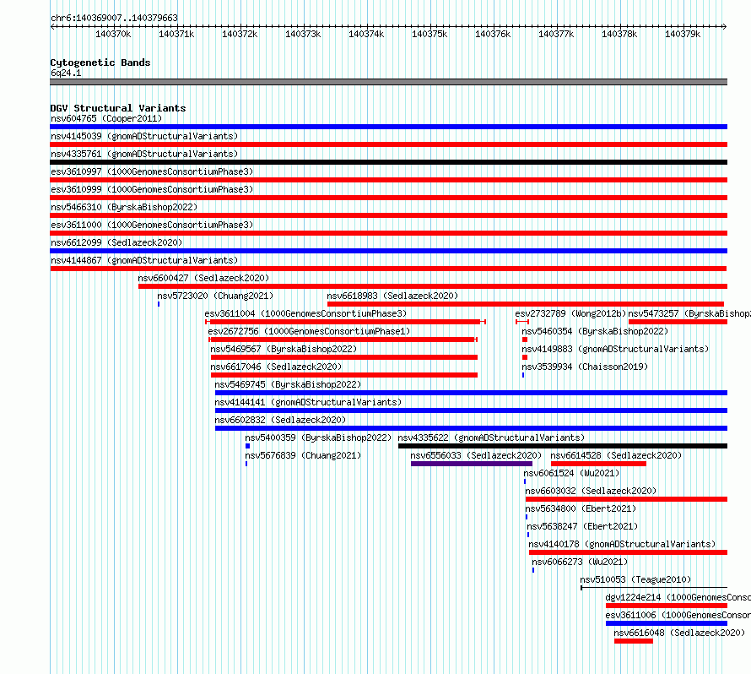Click the small blue nsv5400359 feature marker

pyautogui.click(x=247, y=446)
